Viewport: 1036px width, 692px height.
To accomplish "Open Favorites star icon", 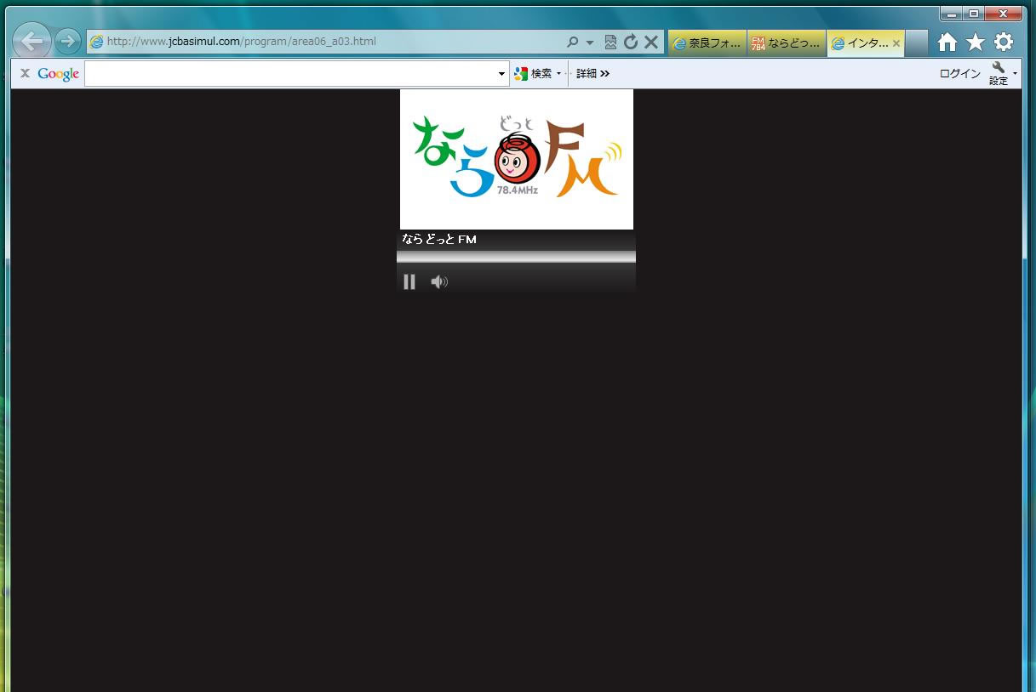I will 976,42.
